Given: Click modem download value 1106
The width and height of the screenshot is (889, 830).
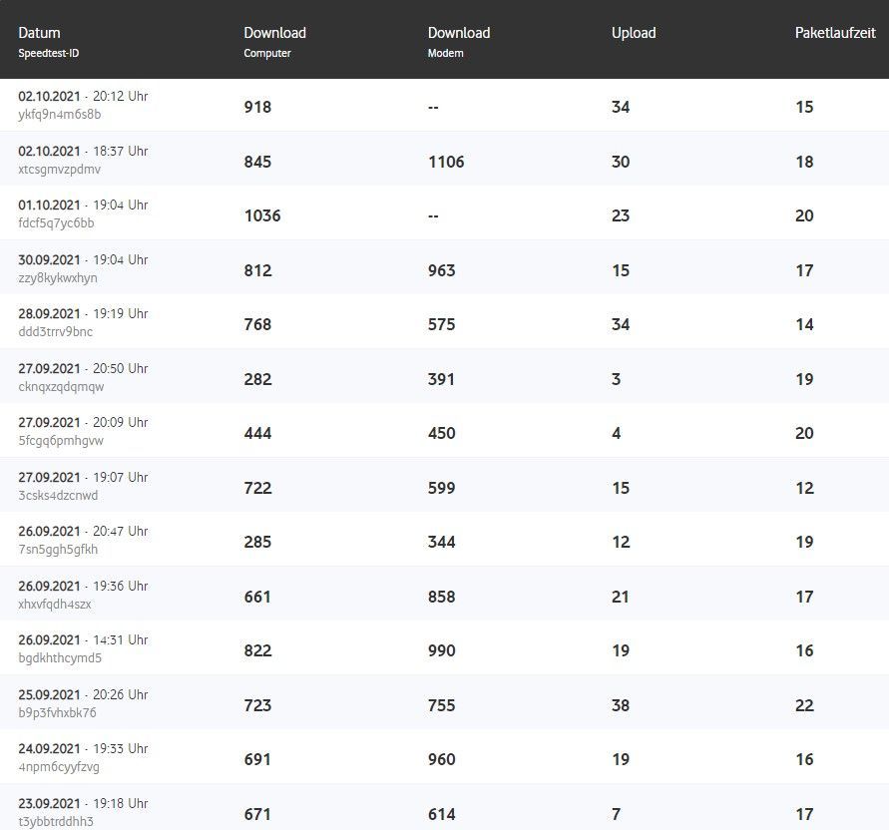Looking at the screenshot, I should pyautogui.click(x=446, y=163).
